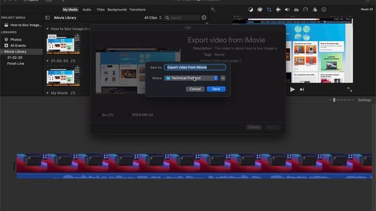Open the Volume adjustment tool
The image size is (376, 211).
click(287, 9)
